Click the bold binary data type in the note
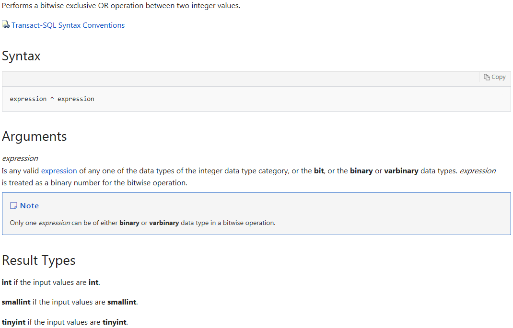The image size is (513, 328). (x=129, y=223)
